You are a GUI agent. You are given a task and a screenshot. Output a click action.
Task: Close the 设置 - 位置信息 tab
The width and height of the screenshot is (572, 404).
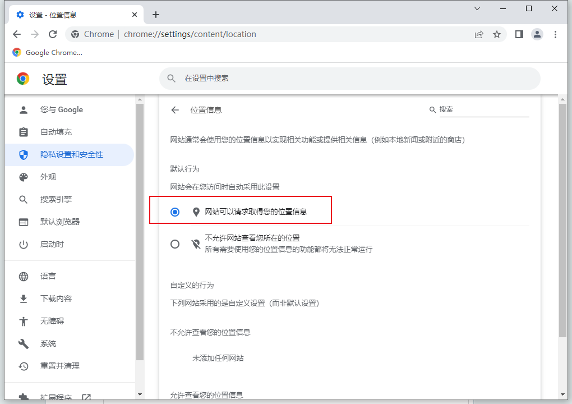coord(134,15)
